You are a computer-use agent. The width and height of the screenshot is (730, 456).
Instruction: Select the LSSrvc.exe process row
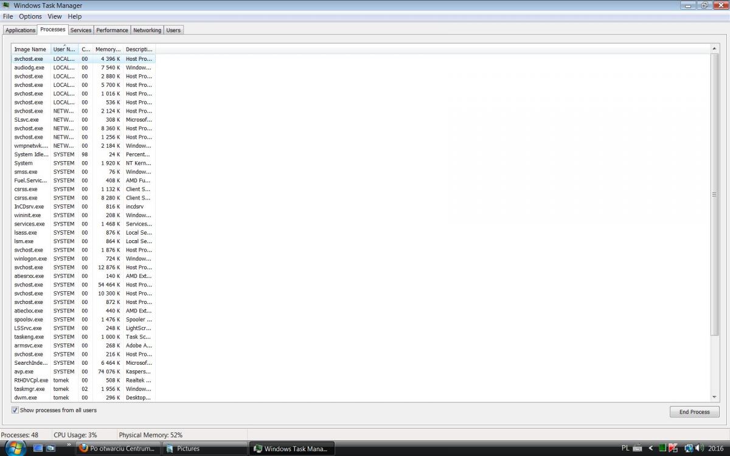(x=83, y=328)
